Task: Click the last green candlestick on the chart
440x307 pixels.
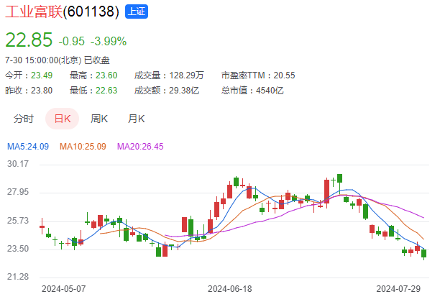Action: (423, 253)
